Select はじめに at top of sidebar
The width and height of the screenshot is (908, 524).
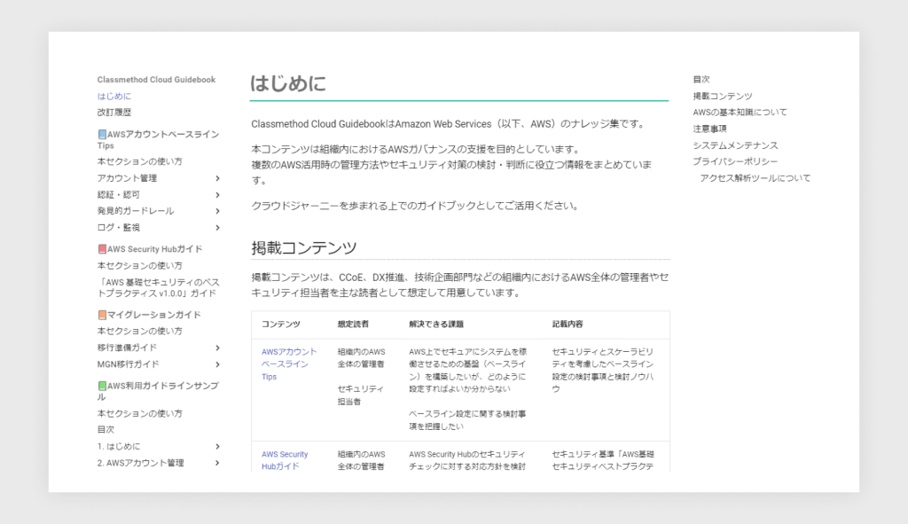tap(114, 96)
